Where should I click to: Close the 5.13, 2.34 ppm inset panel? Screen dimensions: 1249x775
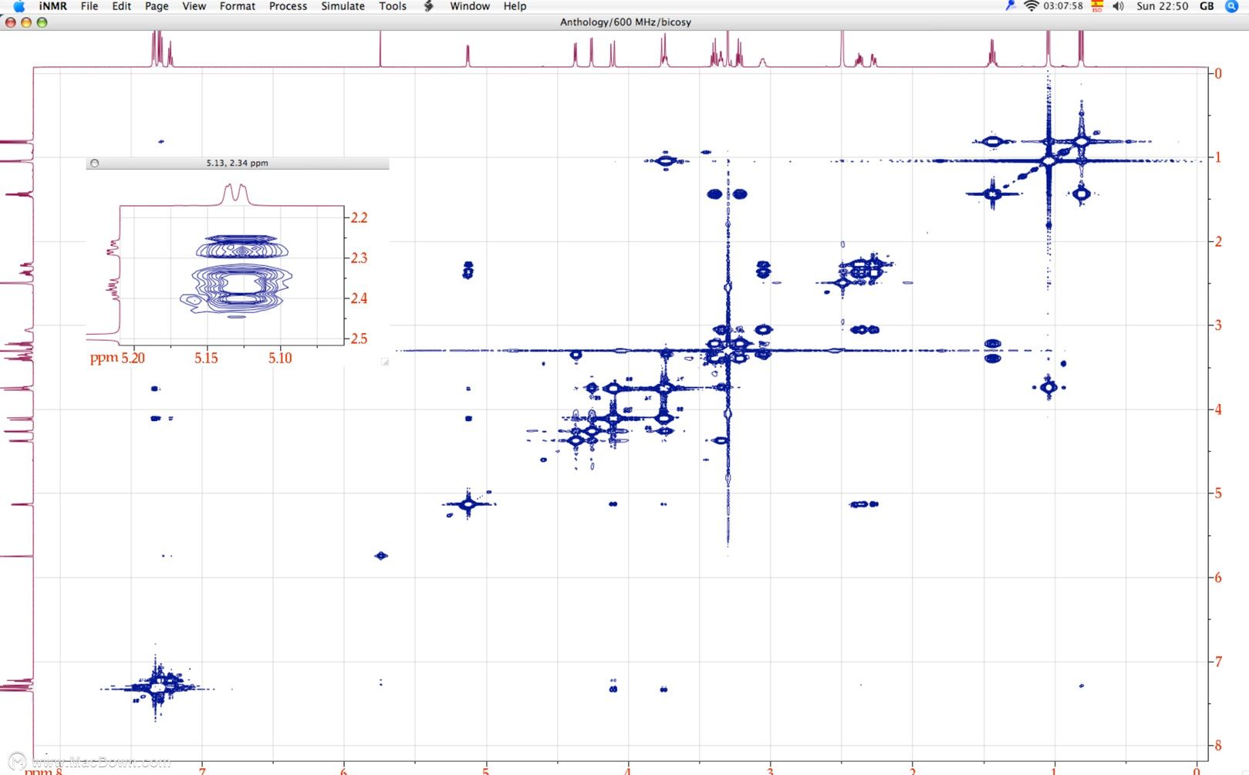tap(95, 163)
